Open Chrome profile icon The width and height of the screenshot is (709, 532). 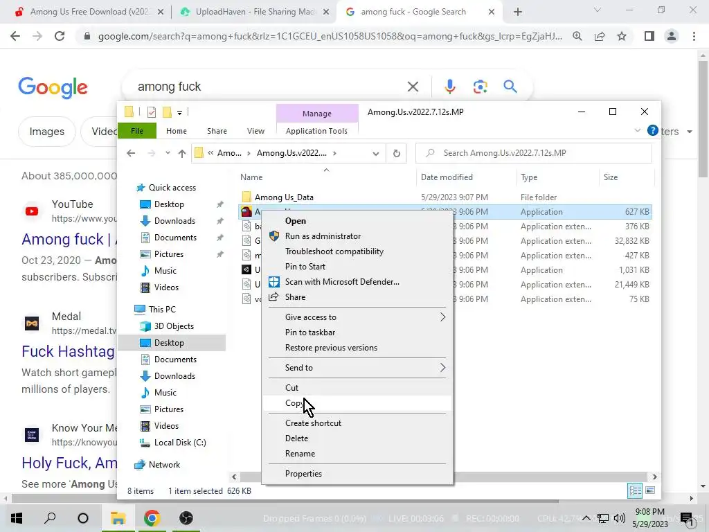[x=672, y=36]
